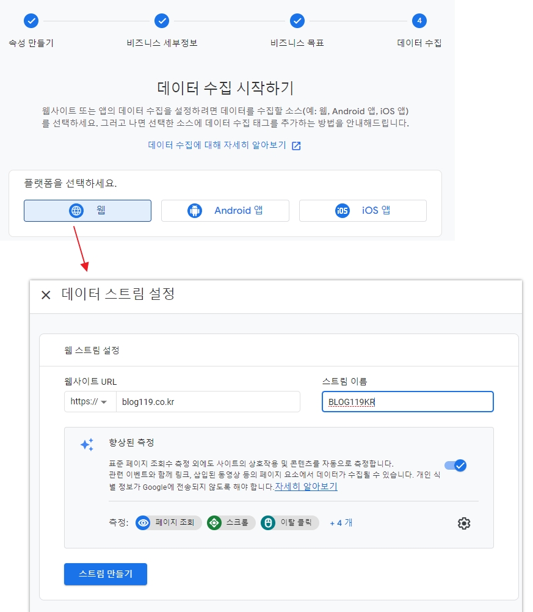Open enhanced measurement settings via gear icon
The height and width of the screenshot is (612, 533).
coord(464,523)
